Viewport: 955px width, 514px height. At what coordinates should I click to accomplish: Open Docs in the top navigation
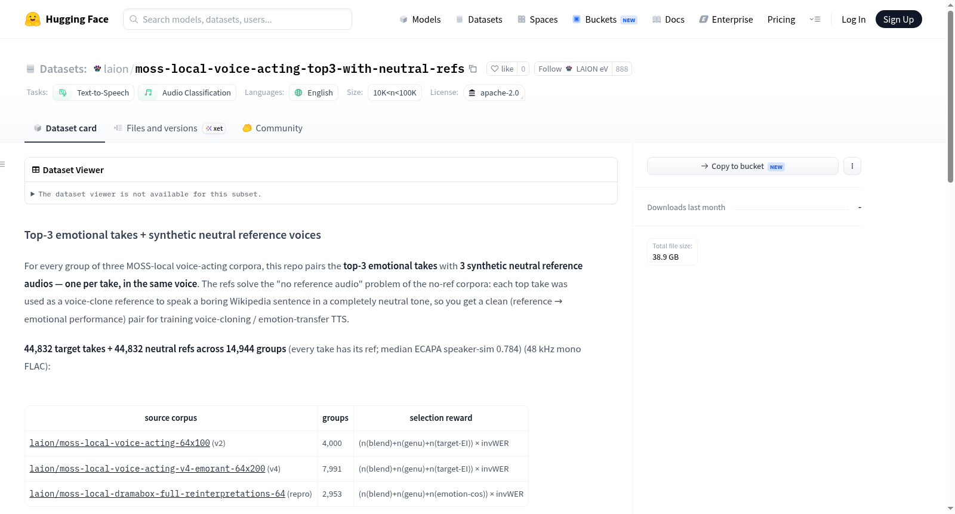(668, 19)
